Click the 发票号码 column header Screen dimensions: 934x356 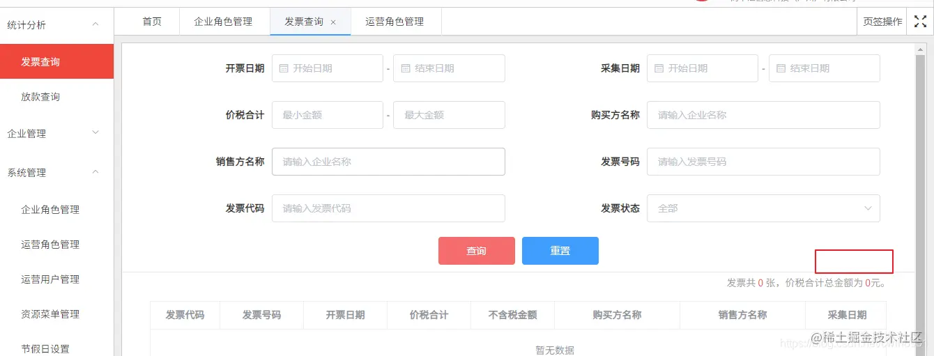pos(261,315)
